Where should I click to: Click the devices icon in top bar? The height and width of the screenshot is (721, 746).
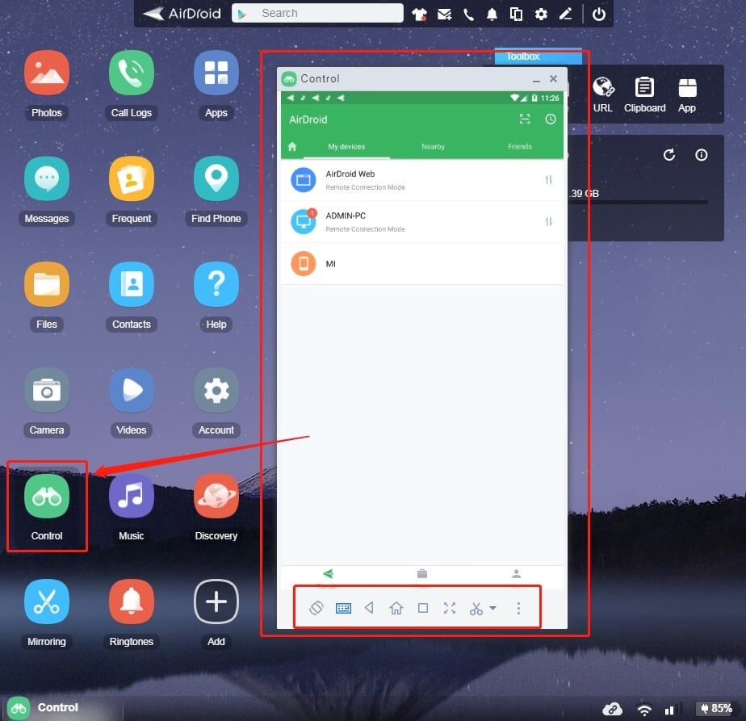click(x=516, y=15)
